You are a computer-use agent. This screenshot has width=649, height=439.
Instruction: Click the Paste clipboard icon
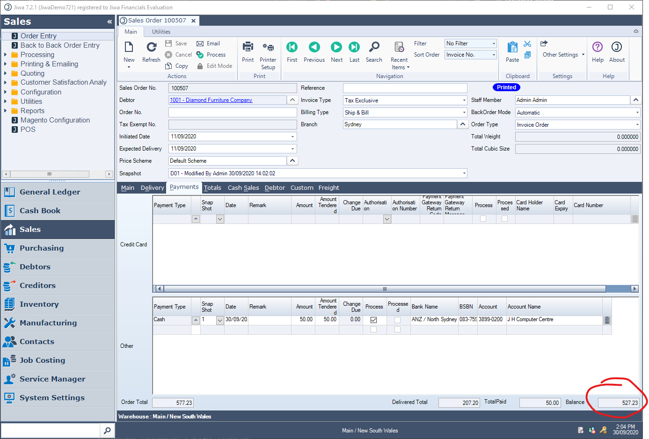coord(512,47)
